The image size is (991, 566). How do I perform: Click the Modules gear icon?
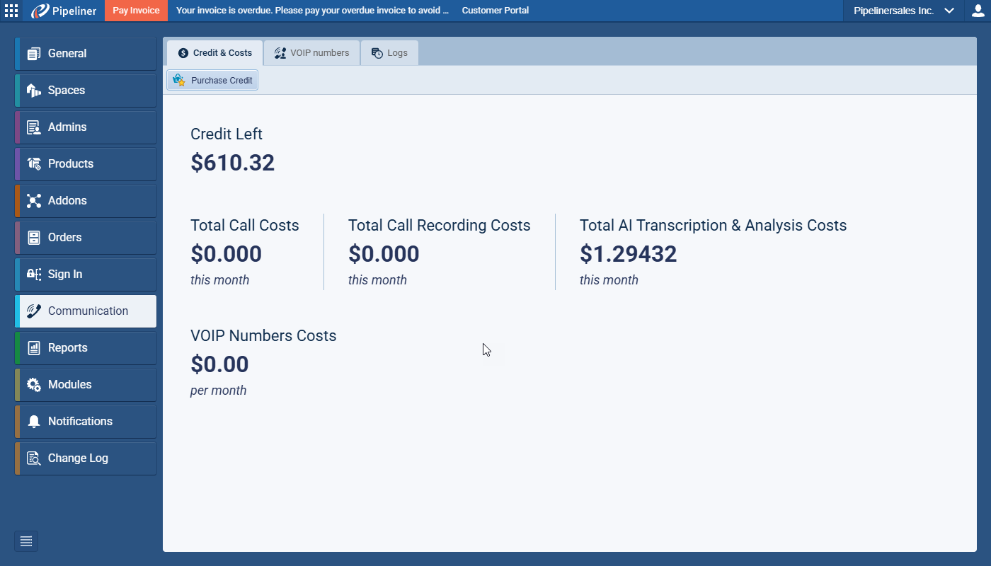tap(33, 385)
